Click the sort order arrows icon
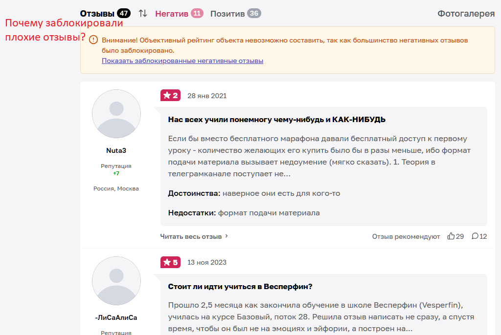Image resolution: width=501 pixels, height=335 pixels. click(x=142, y=14)
